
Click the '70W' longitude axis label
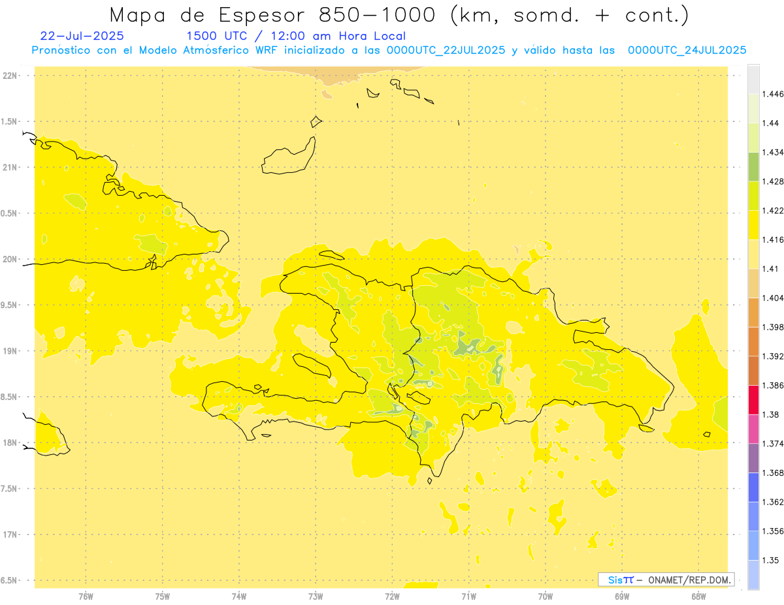pyautogui.click(x=546, y=597)
